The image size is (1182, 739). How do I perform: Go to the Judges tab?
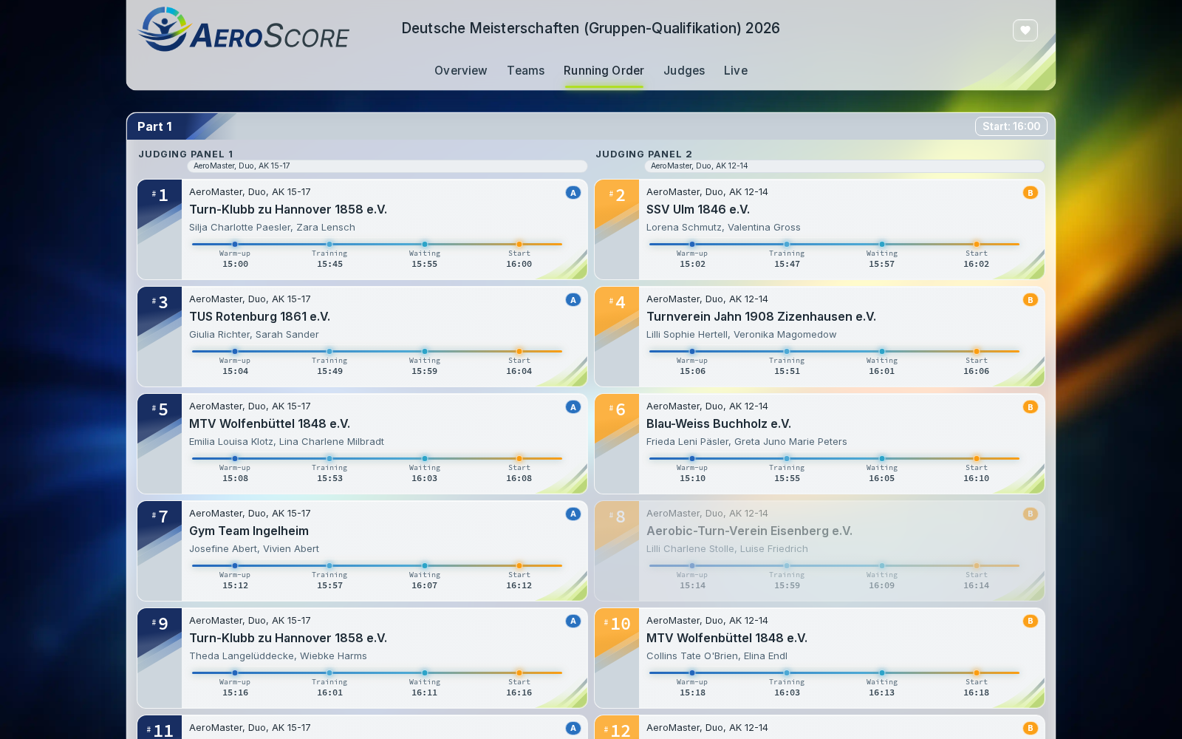tap(684, 70)
